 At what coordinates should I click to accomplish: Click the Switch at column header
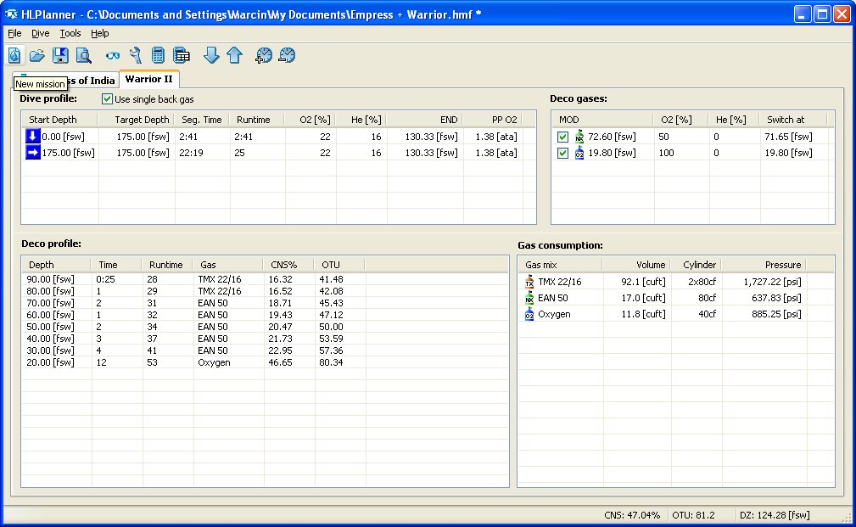pos(786,120)
